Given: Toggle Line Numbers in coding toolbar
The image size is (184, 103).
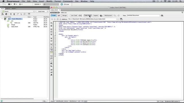Looking at the screenshot, I should tap(51, 45).
